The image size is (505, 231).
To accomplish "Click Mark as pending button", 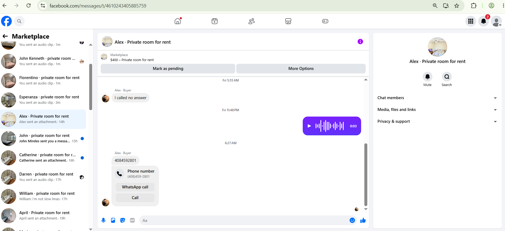I will pyautogui.click(x=168, y=69).
